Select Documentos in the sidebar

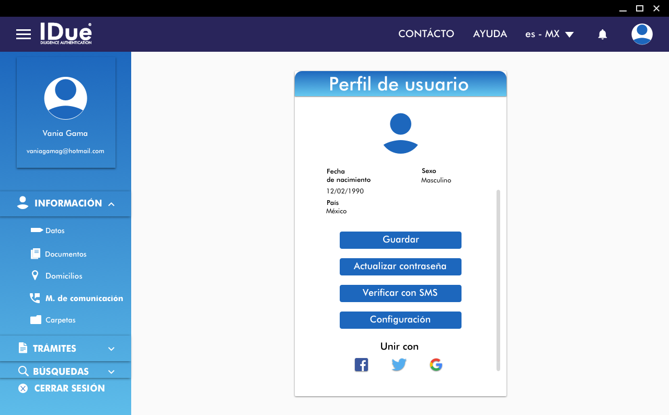(x=65, y=254)
